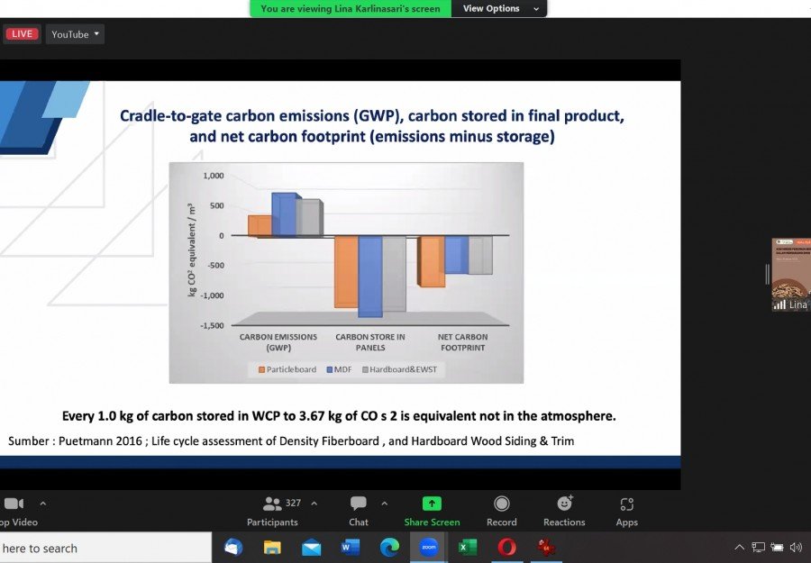This screenshot has height=563, width=811.
Task: Click the slide title 'Cradle-to-gate carbon emissions'
Action: pyautogui.click(x=372, y=125)
